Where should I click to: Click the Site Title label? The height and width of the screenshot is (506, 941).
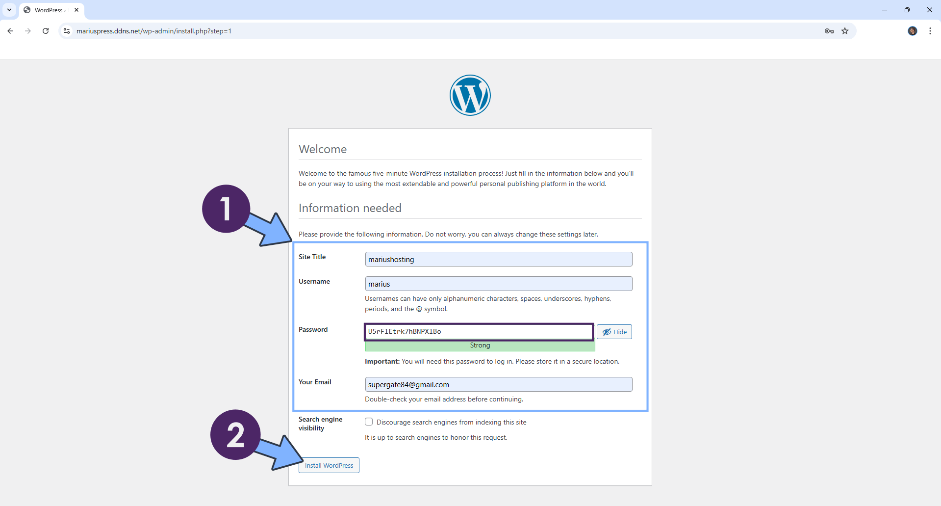pyautogui.click(x=312, y=257)
